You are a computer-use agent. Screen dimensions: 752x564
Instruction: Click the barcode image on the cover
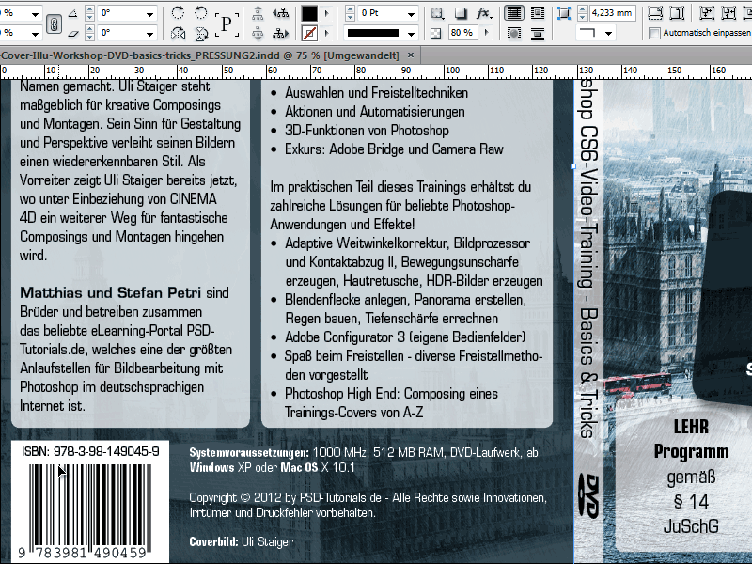coord(90,509)
